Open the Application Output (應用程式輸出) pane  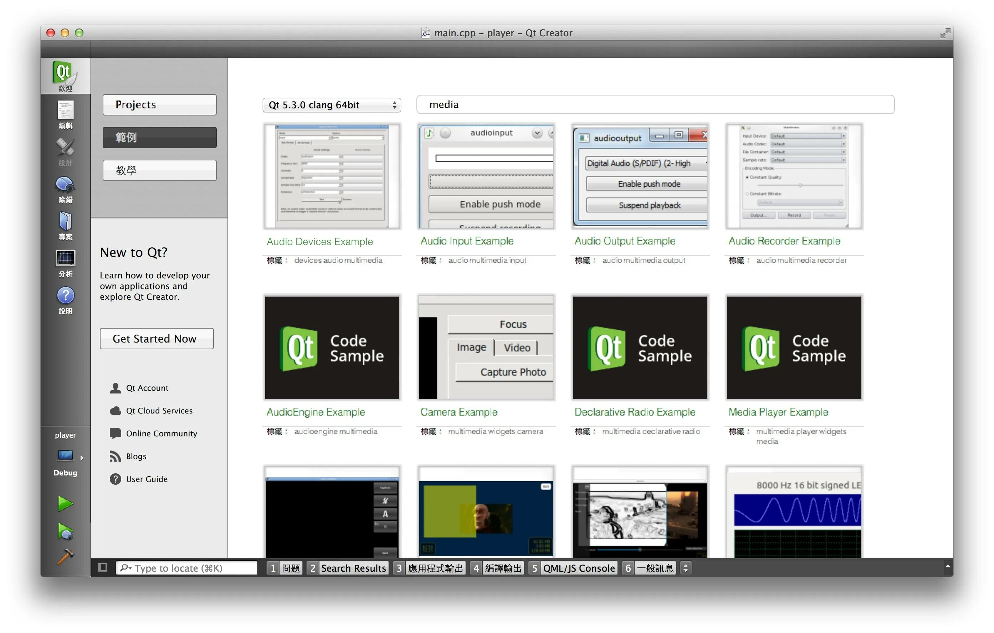(x=429, y=568)
